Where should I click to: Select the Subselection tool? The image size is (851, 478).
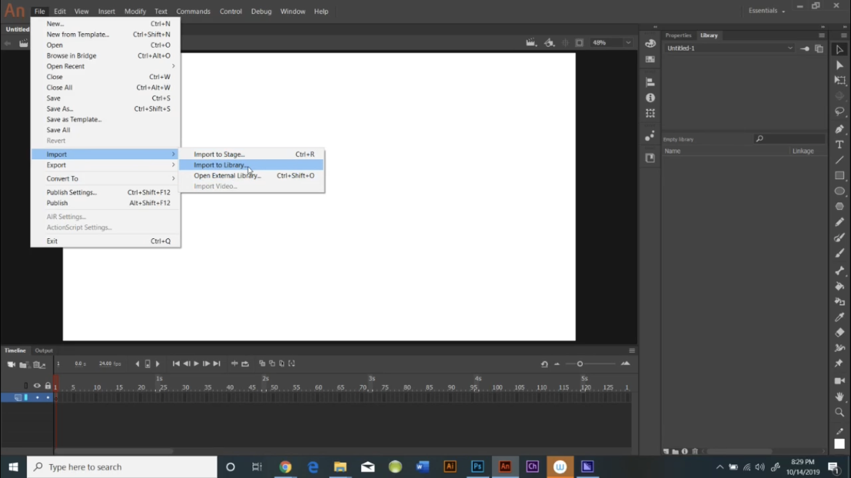click(840, 65)
